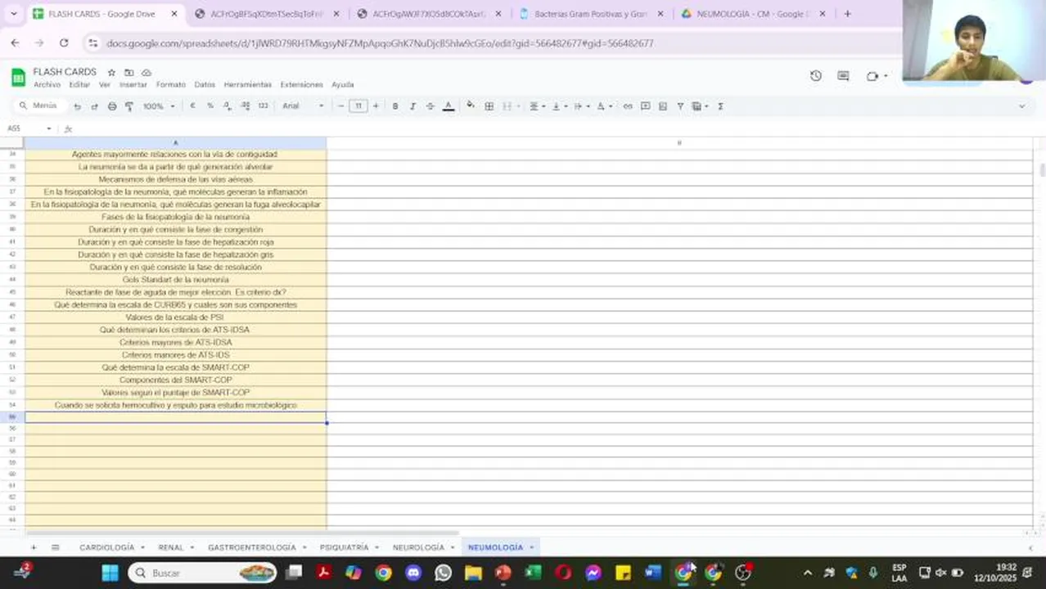Toggle italic formatting

(413, 106)
